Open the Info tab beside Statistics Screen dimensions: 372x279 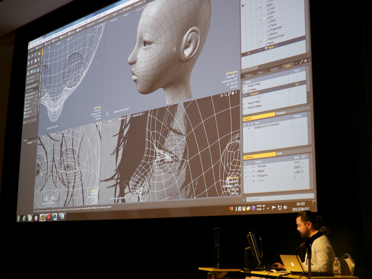[279, 154]
